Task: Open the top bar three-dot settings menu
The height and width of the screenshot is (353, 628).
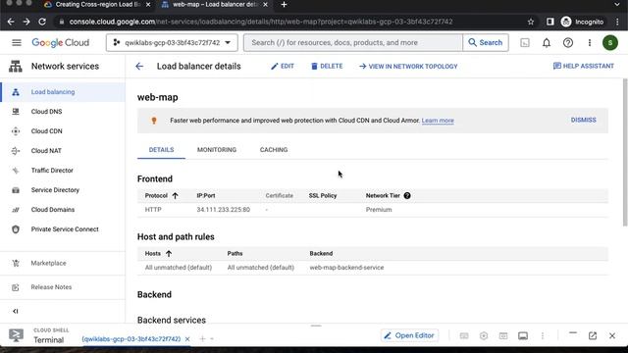Action: coord(589,42)
